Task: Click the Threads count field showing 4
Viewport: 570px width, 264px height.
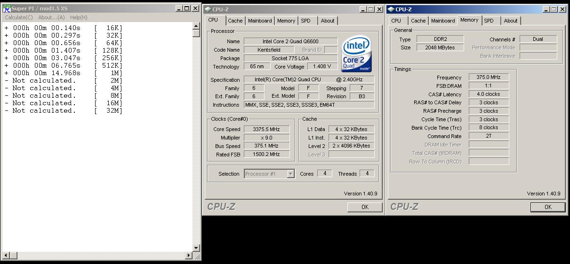Action: [367, 173]
